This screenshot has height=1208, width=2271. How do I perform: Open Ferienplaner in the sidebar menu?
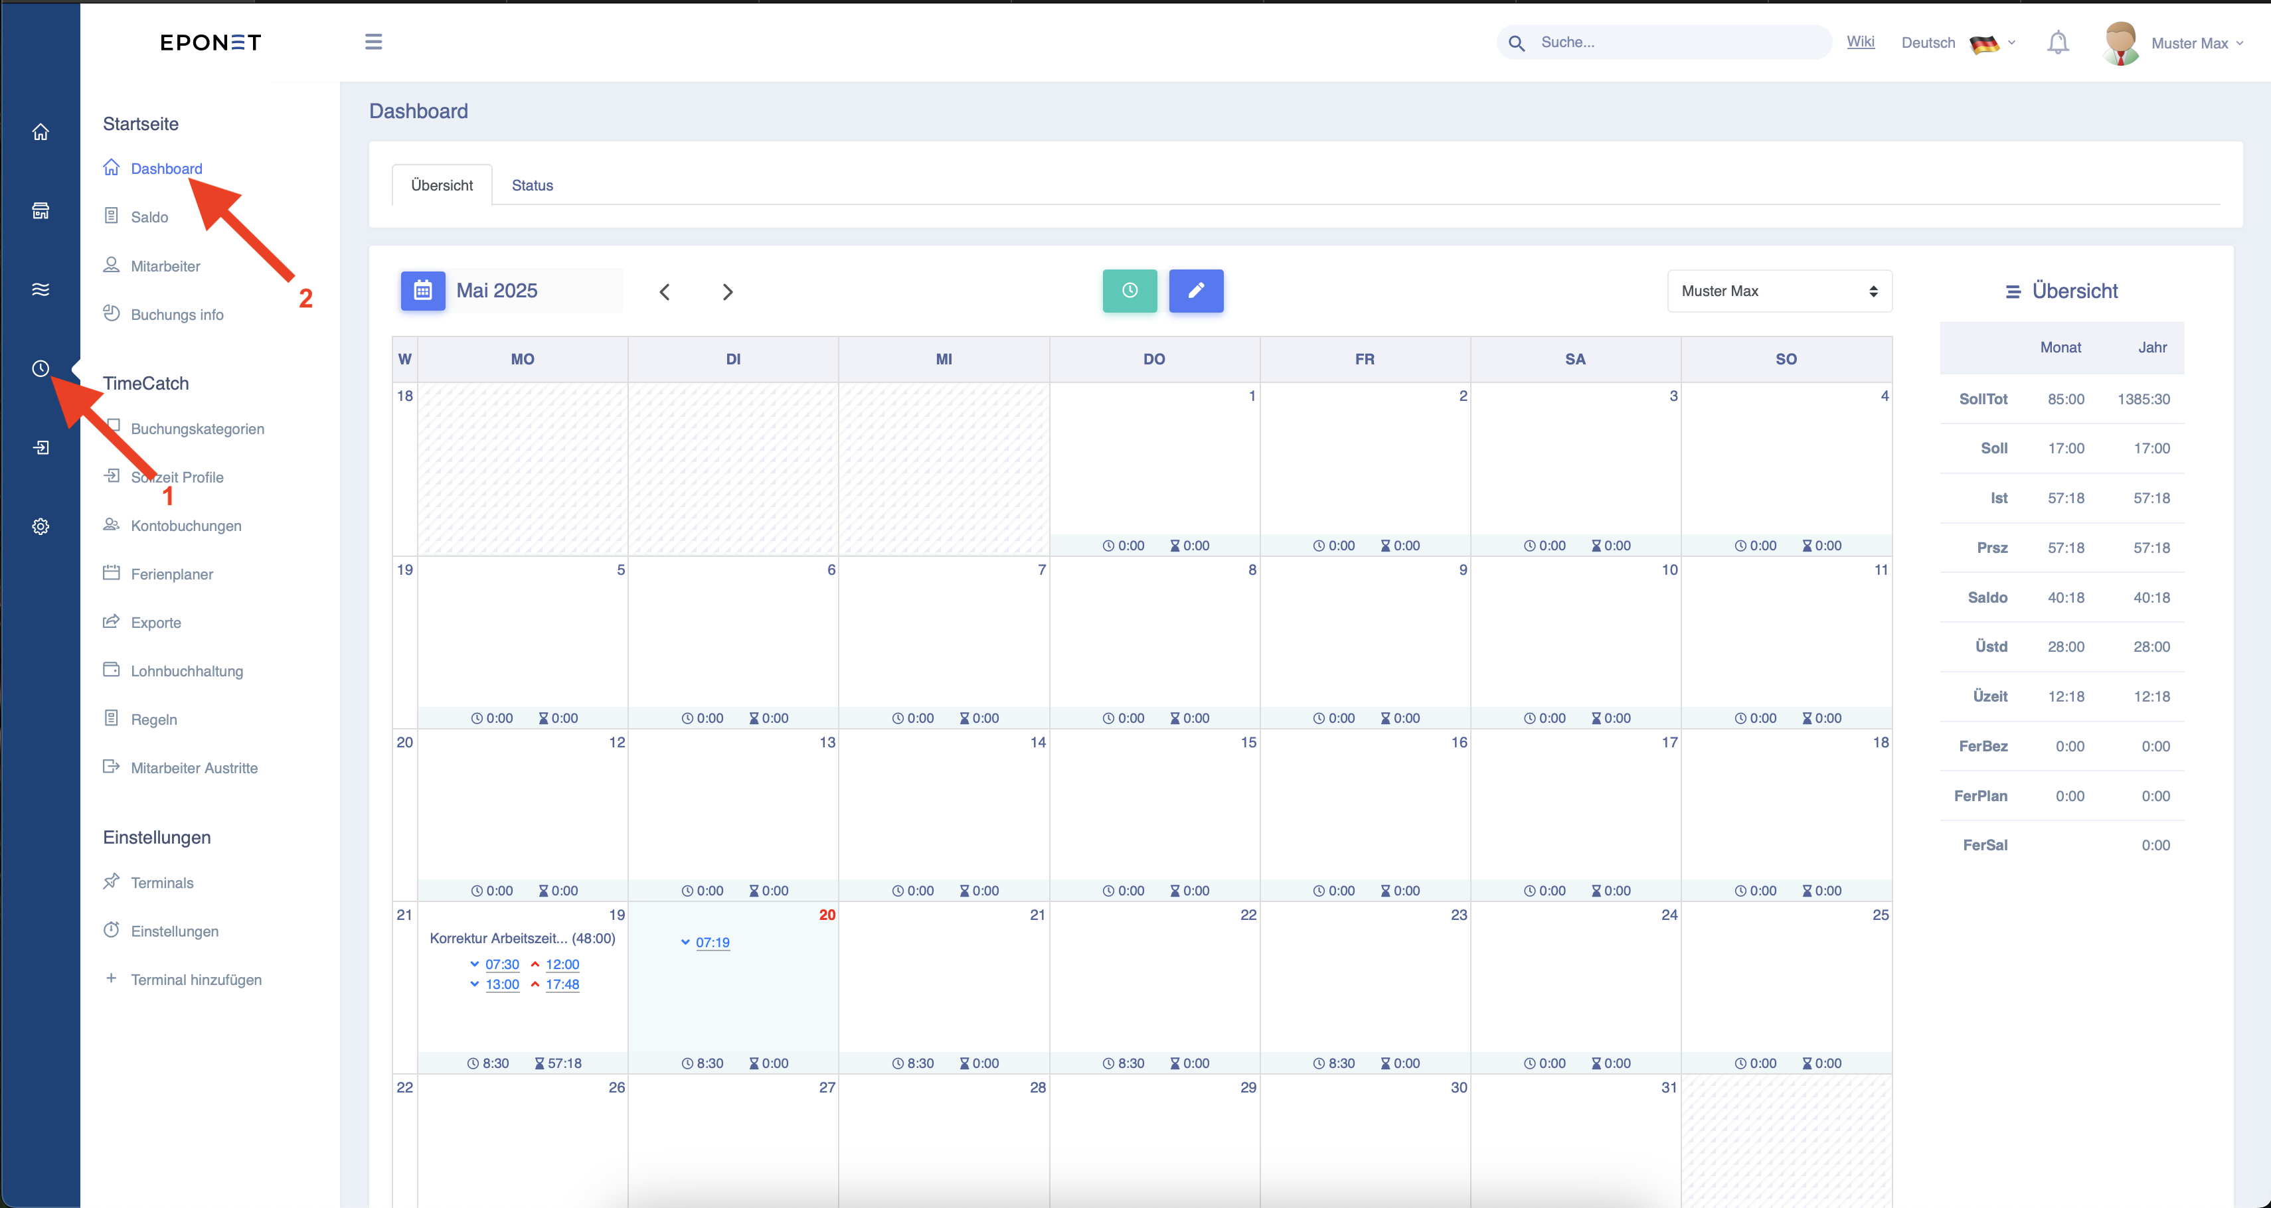[172, 575]
